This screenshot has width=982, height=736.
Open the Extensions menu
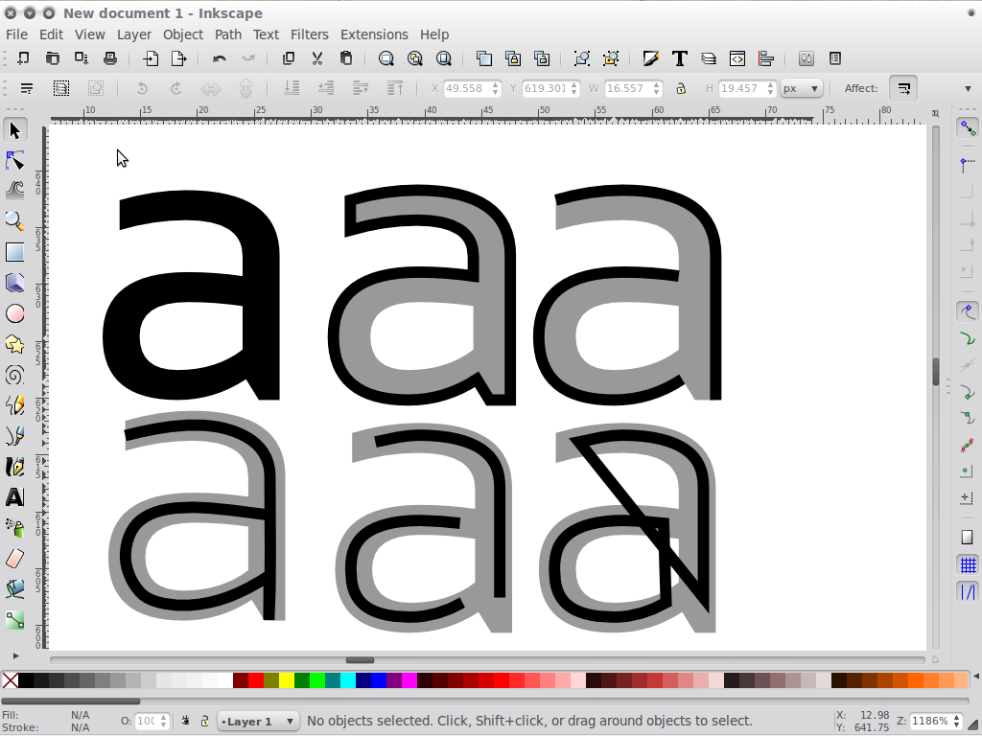(x=374, y=34)
